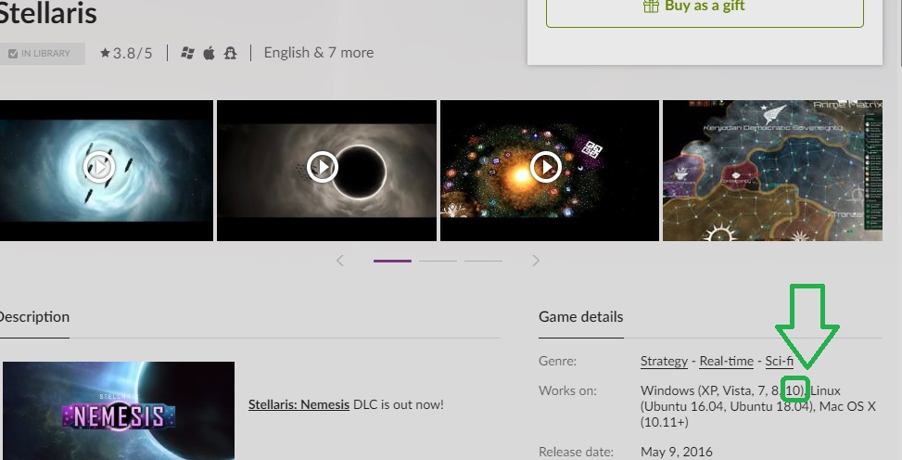
Task: Click the Release date label
Action: pos(576,452)
